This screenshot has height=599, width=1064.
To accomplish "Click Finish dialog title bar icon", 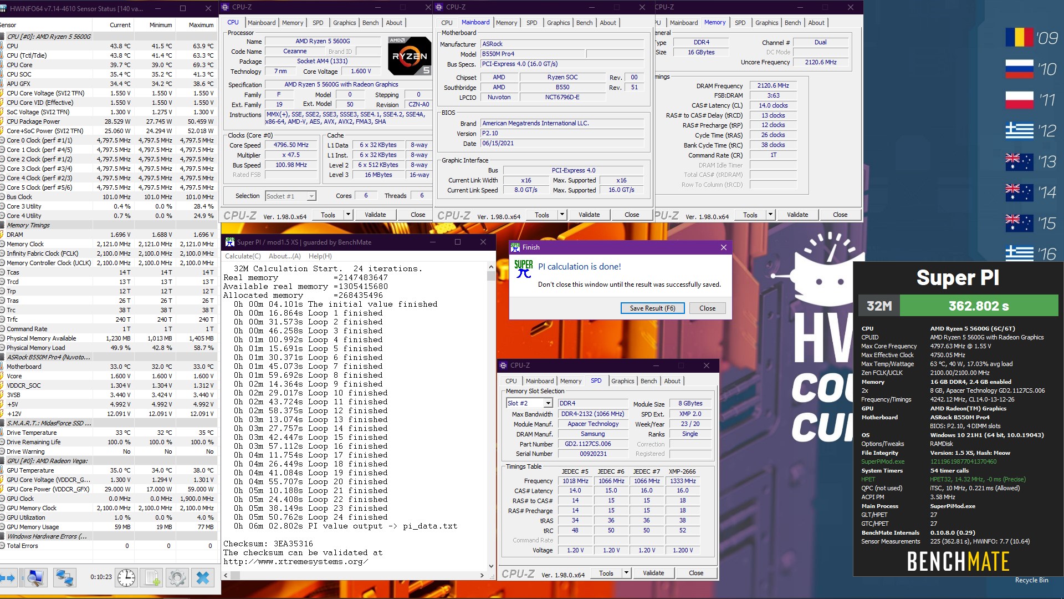I will coord(515,247).
